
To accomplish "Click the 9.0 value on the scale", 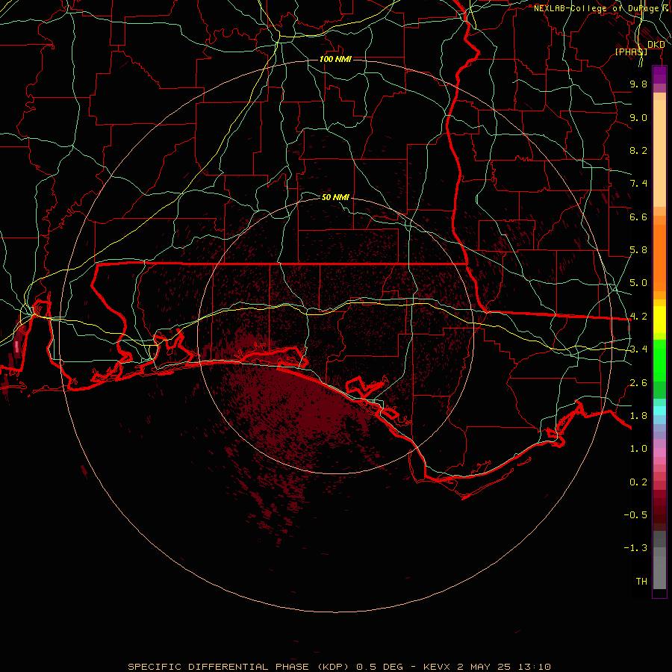I will (x=638, y=117).
